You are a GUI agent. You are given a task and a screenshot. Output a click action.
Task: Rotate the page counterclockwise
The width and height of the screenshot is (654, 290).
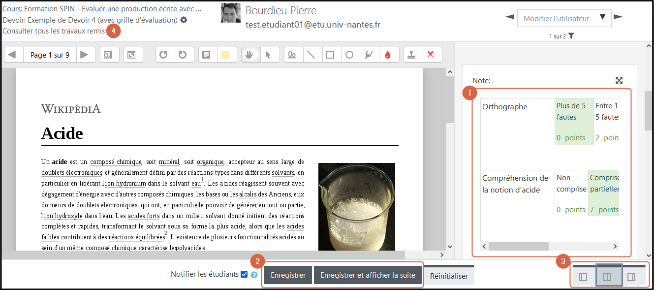pos(164,54)
